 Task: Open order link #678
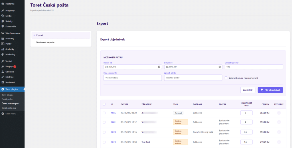113,132
